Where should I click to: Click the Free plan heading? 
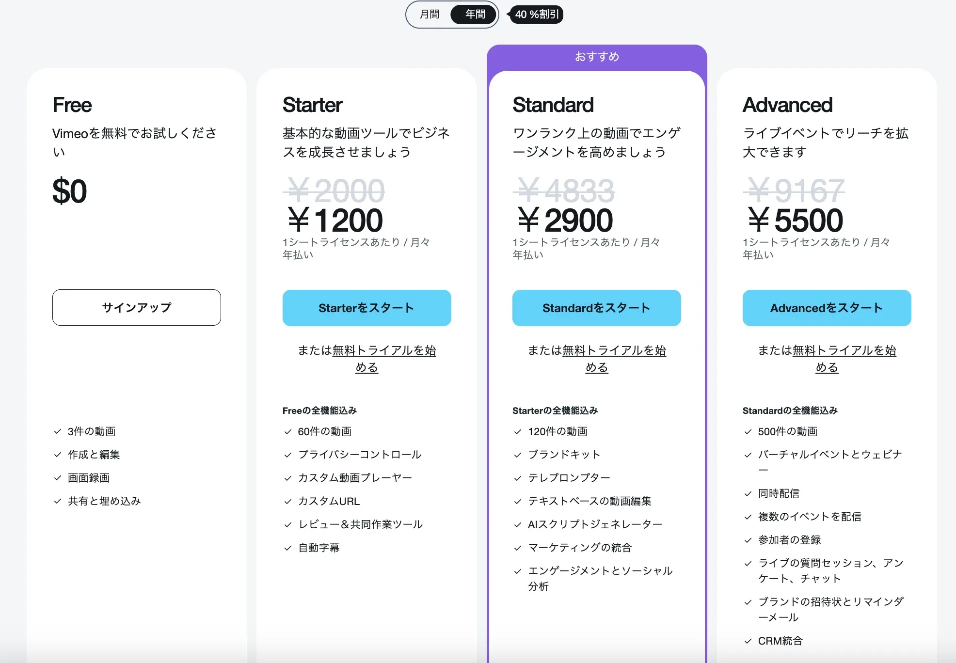72,105
